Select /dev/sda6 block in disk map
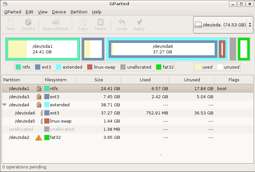This screenshot has height=172, width=255. pyautogui.click(x=163, y=49)
